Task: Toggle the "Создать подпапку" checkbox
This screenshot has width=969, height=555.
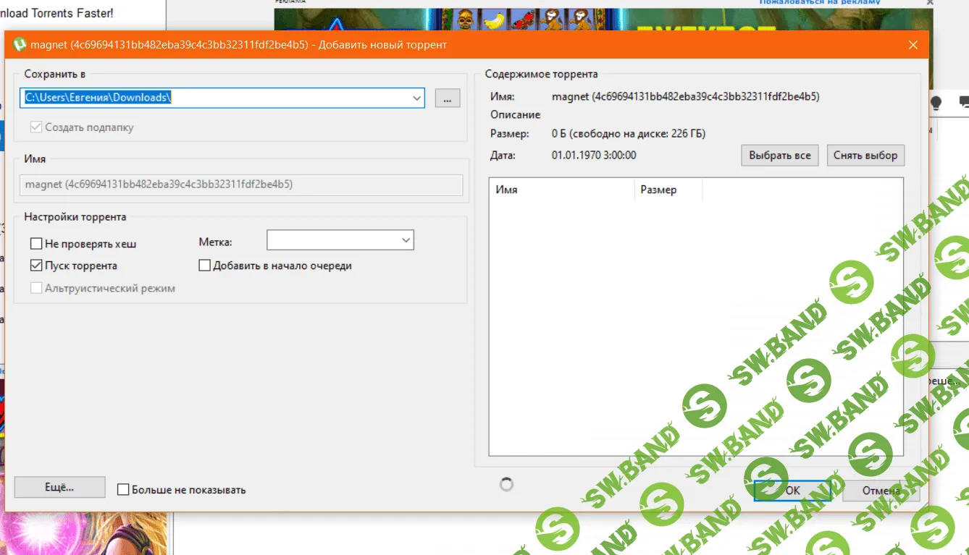Action: [x=36, y=127]
